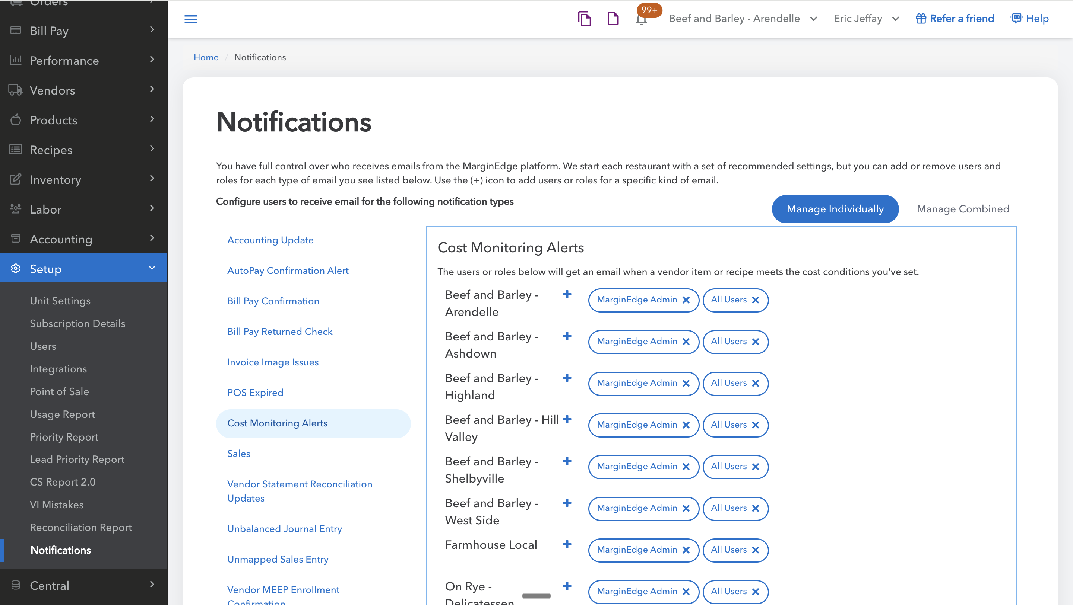The width and height of the screenshot is (1073, 605).
Task: Click the single document icon in header
Action: click(613, 19)
